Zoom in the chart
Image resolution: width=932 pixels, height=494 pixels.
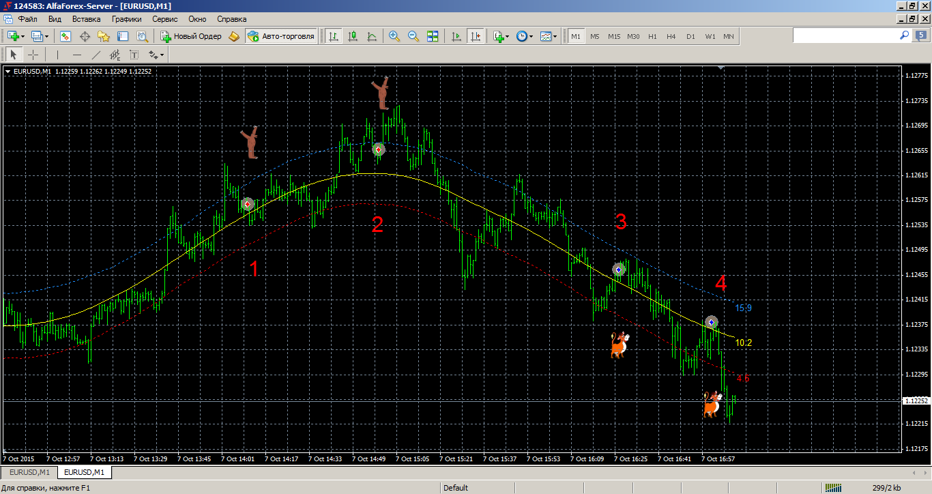tap(394, 36)
